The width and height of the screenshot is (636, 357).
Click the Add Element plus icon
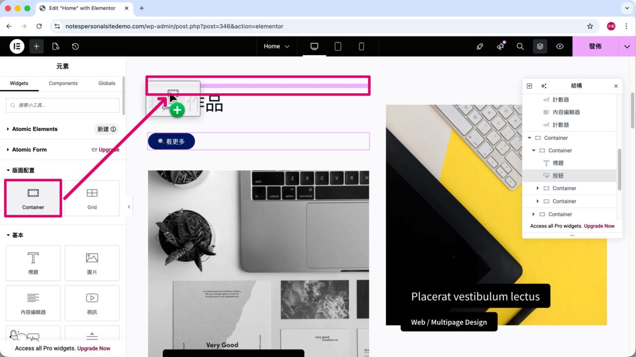pos(36,46)
